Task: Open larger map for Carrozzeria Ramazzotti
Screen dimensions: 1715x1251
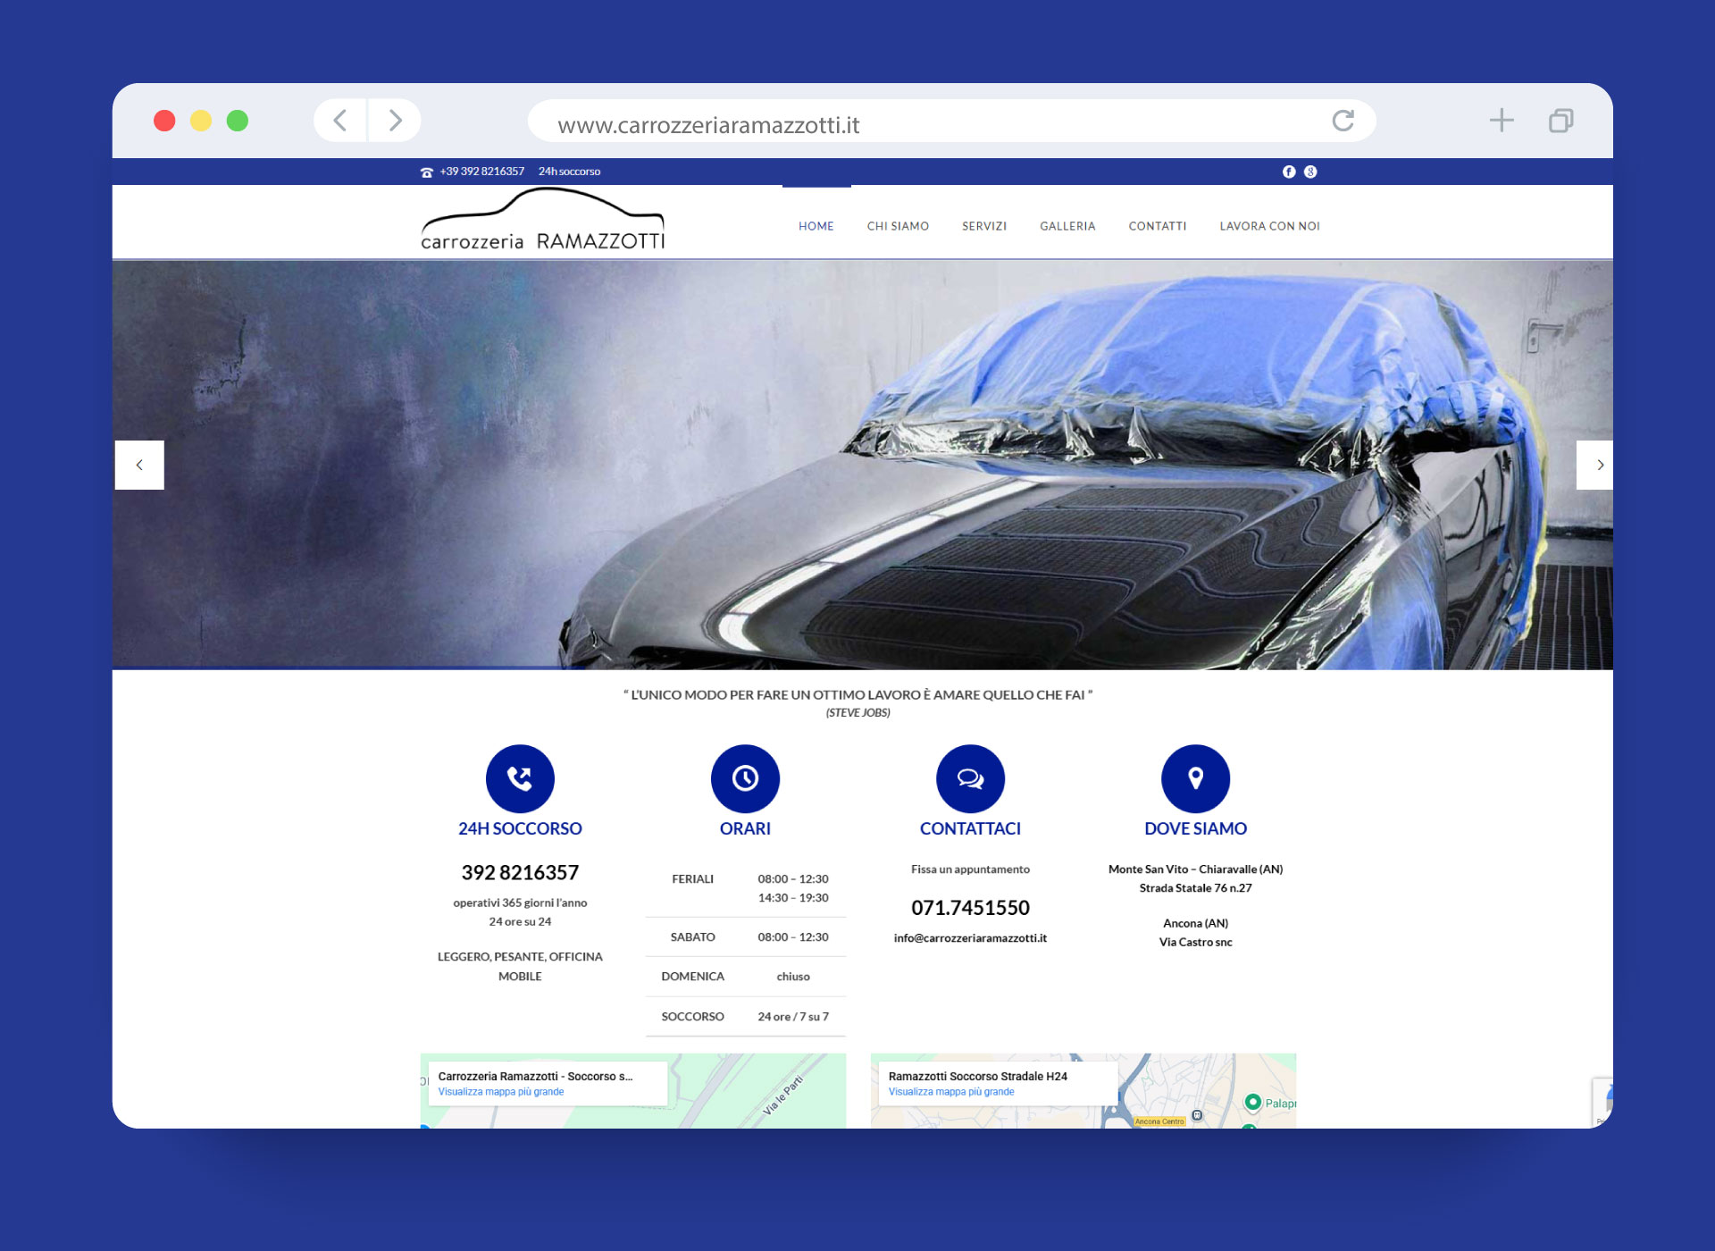Action: tap(501, 1092)
